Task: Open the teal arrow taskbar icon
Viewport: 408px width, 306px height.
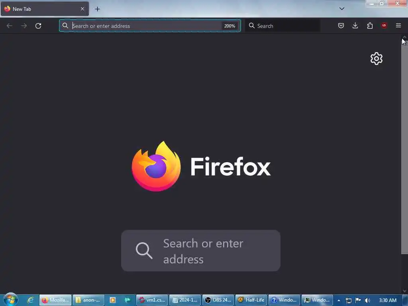Action: (127, 300)
